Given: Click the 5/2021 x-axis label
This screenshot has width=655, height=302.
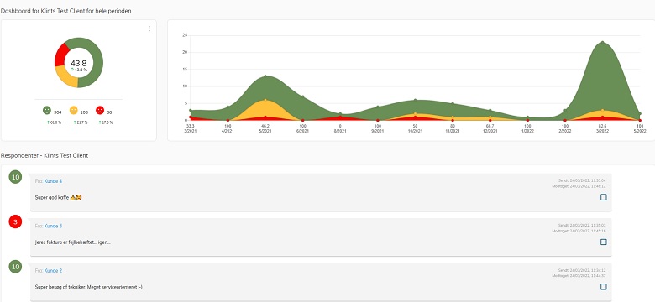Looking at the screenshot, I should click(265, 131).
